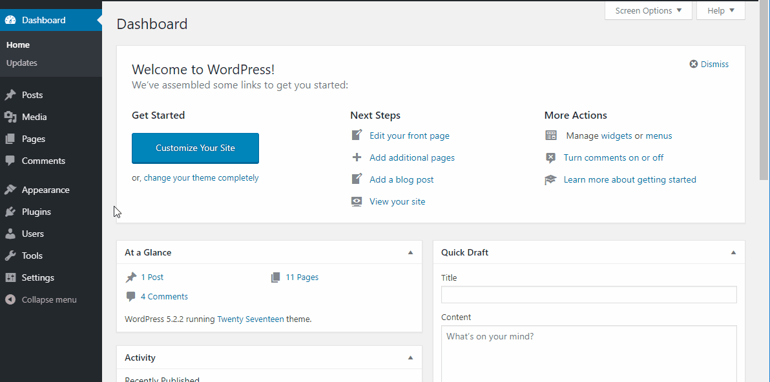Open the Home submenu item
This screenshot has height=382, width=770.
[x=18, y=45]
